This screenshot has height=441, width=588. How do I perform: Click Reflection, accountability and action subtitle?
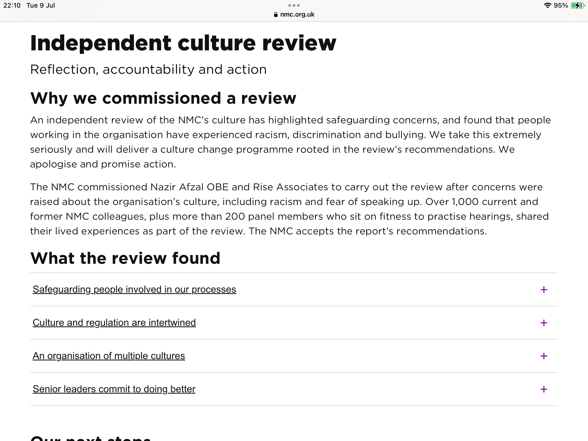[x=148, y=69]
